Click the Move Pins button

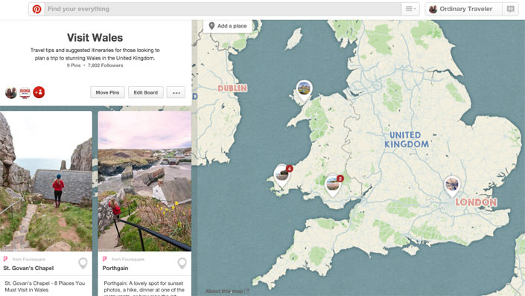coord(107,92)
